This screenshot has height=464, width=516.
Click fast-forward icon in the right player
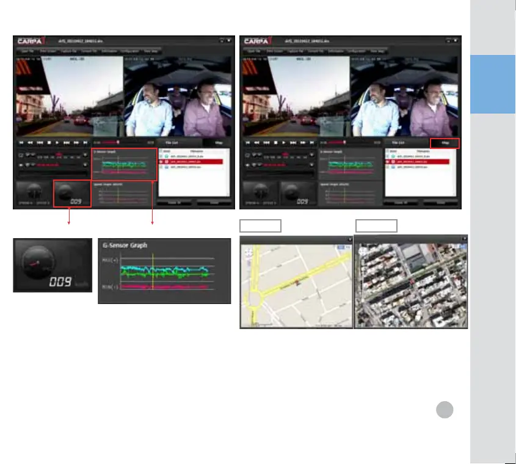303,142
